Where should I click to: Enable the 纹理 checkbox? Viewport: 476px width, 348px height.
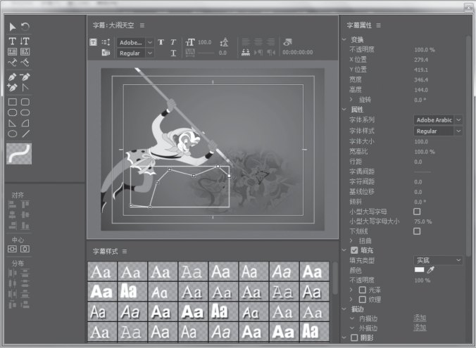362,299
